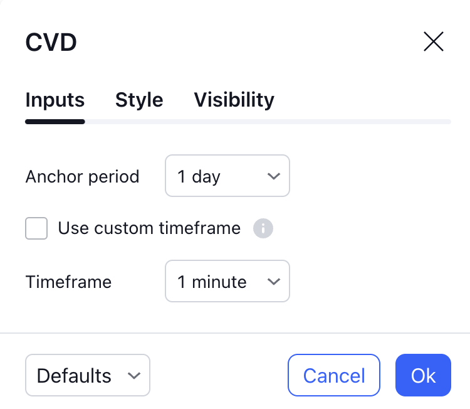Viewport: 470px width, 409px height.
Task: Click the chevron arrow on Defaults selector
Action: pos(133,376)
